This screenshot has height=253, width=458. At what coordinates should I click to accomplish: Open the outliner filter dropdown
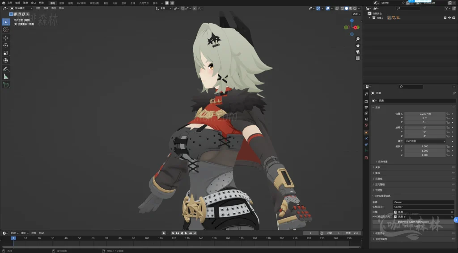[x=447, y=8]
